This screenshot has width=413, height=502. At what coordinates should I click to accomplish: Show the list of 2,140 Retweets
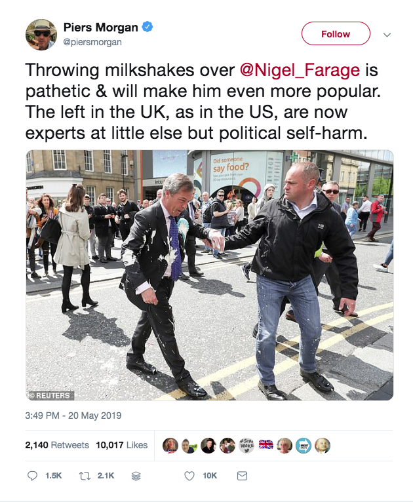click(x=57, y=445)
